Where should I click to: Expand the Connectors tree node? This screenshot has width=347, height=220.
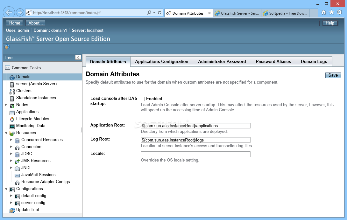(x=11, y=147)
